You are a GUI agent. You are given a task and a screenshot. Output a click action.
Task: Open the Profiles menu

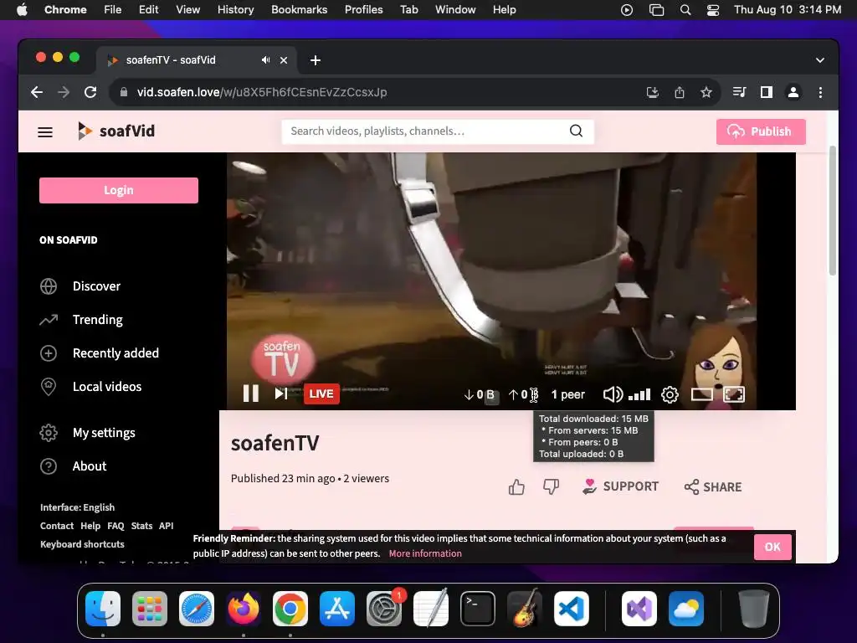pyautogui.click(x=363, y=10)
